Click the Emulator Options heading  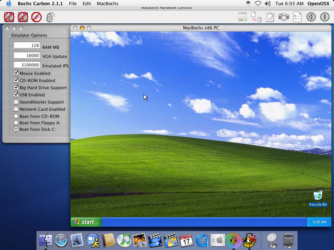click(x=29, y=35)
